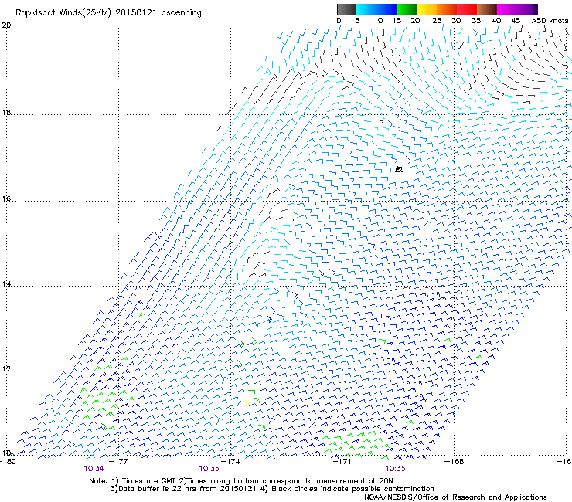Click the orange 25-30 knots color swatch
The image size is (572, 502).
coord(447,9)
